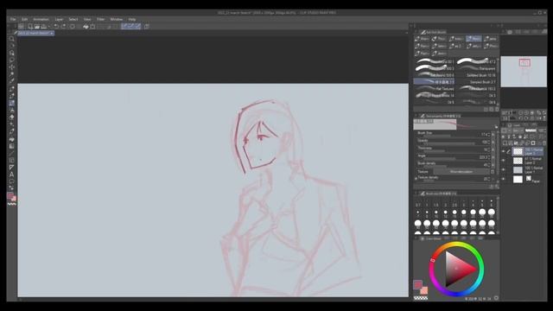Screen dimensions: 553x311
Task: Choose the Flat Textured brush
Action: (435, 88)
